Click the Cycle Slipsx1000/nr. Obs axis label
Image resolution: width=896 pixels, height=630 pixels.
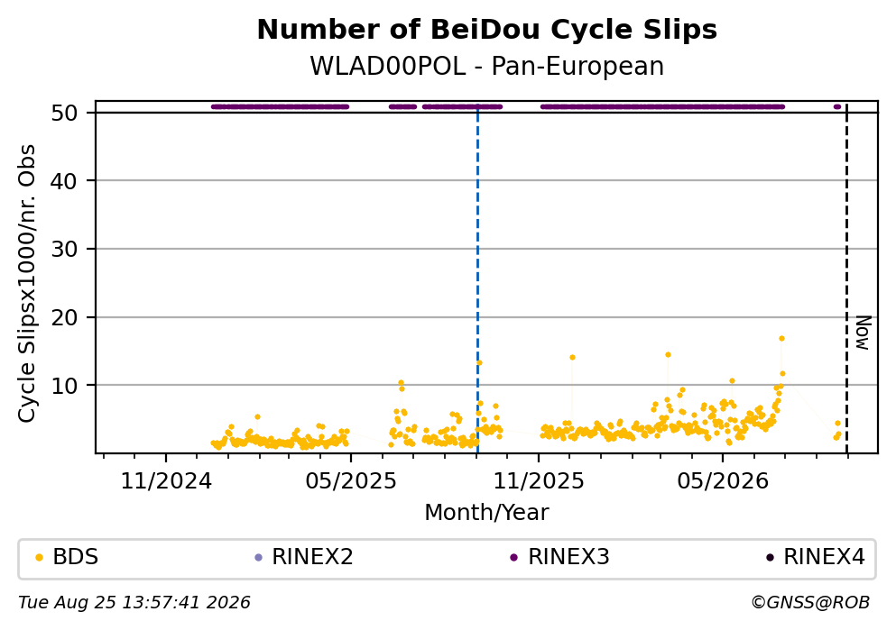[x=27, y=284]
